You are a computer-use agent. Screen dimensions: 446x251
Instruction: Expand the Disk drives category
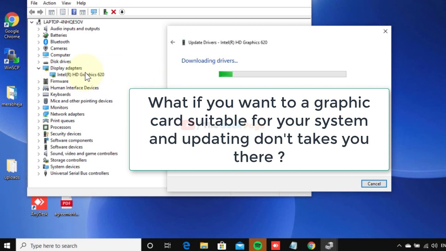coord(39,61)
